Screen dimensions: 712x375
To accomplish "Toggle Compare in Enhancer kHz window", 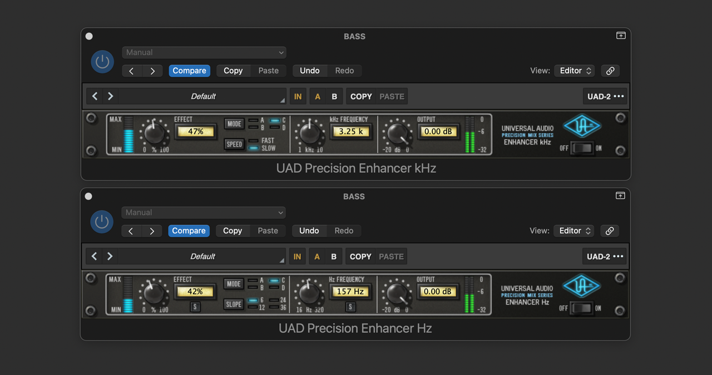I will (x=189, y=71).
